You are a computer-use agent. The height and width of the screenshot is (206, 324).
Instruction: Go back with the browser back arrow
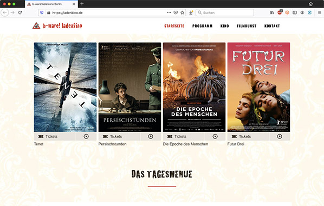(5, 12)
